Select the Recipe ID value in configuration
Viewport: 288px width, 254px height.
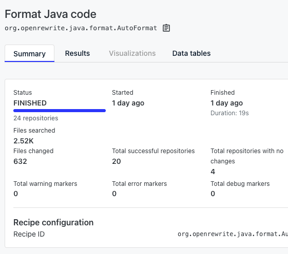pyautogui.click(x=233, y=234)
